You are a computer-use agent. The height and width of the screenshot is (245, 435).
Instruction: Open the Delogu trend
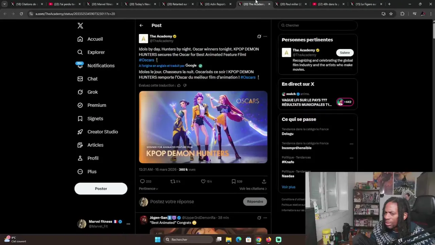[x=288, y=134]
